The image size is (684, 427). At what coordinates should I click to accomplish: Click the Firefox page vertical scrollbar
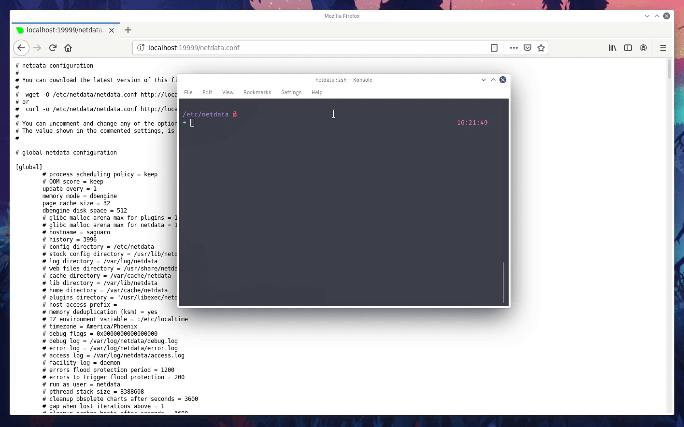(670, 69)
